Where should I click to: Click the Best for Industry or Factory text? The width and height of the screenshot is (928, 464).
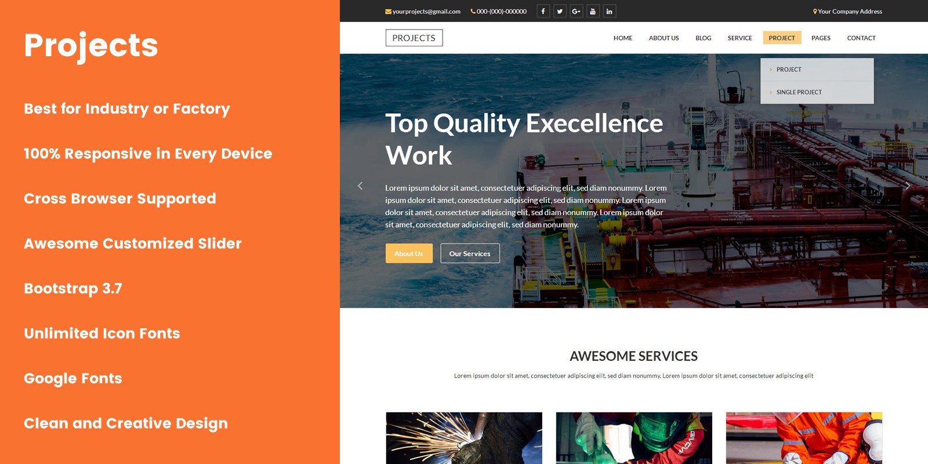coord(127,109)
